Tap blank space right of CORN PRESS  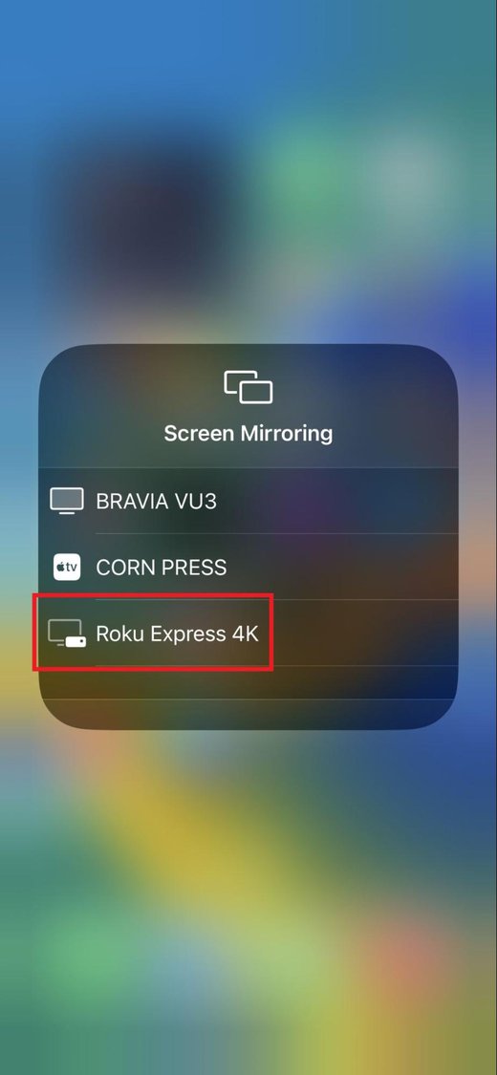(x=341, y=567)
